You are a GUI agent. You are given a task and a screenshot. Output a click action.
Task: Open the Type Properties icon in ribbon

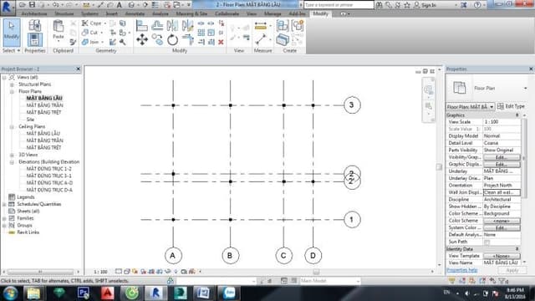(34, 26)
